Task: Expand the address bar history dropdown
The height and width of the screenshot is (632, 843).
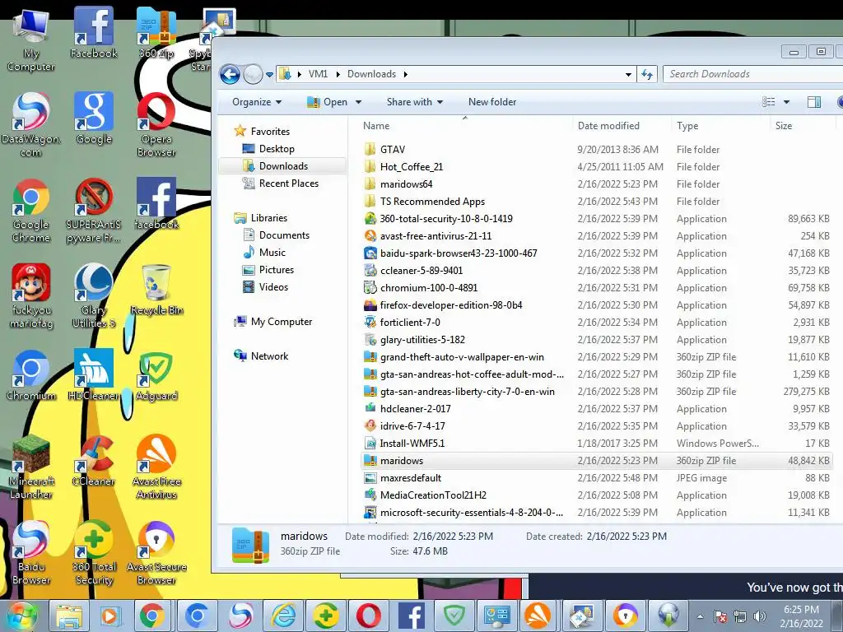Action: [628, 74]
